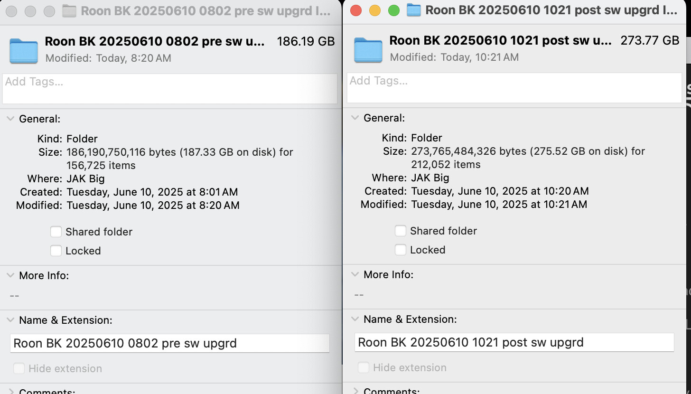This screenshot has width=691, height=394.
Task: Click the 156,725 items text
Action: coord(101,166)
